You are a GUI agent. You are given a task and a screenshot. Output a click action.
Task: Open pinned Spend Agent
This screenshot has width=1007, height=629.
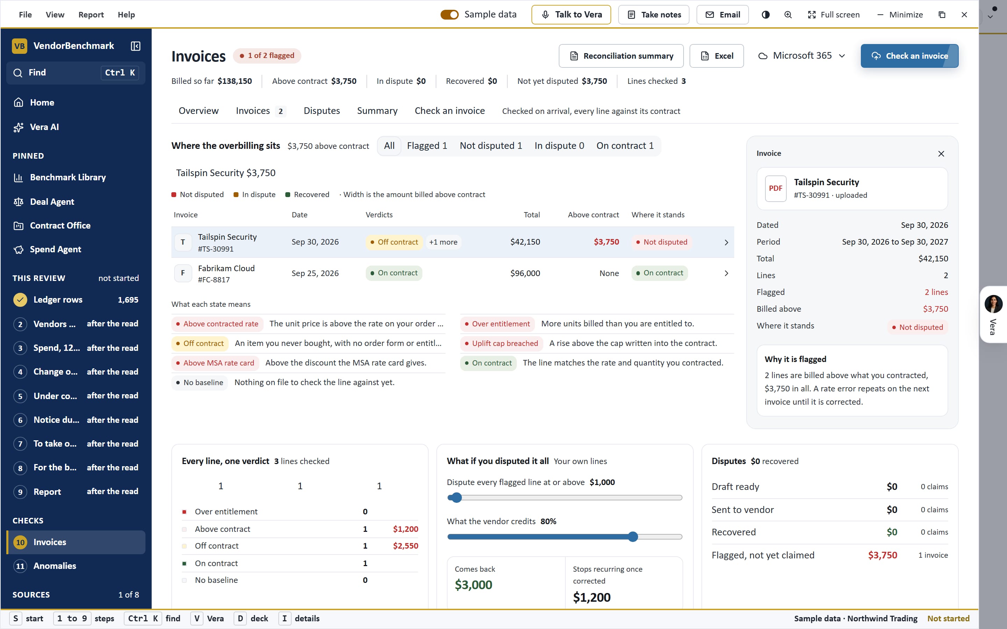pyautogui.click(x=76, y=249)
